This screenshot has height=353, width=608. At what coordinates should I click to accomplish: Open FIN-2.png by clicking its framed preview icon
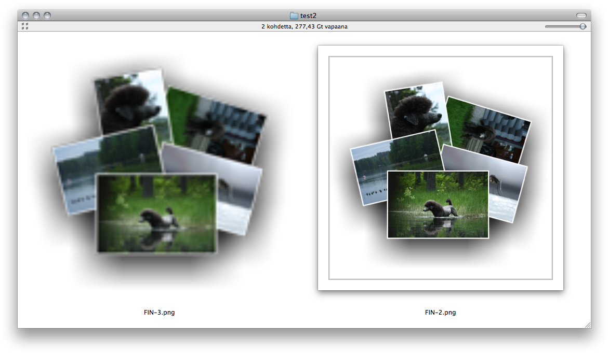click(x=440, y=166)
